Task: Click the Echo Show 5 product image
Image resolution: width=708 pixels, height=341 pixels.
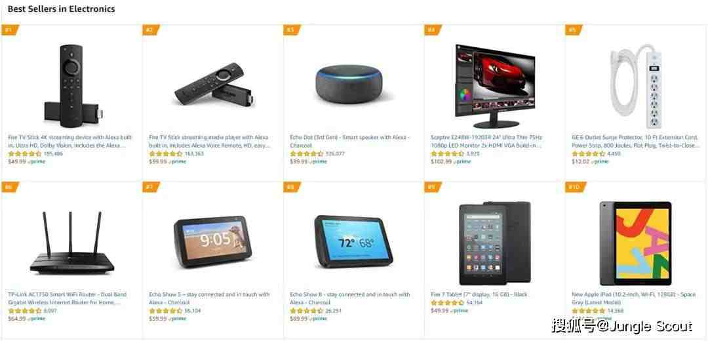Action: (212, 241)
